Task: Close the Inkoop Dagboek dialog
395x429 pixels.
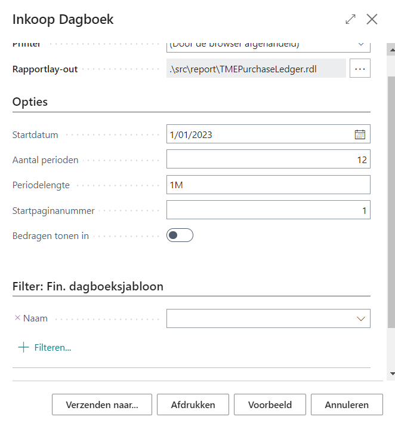Action: point(372,20)
